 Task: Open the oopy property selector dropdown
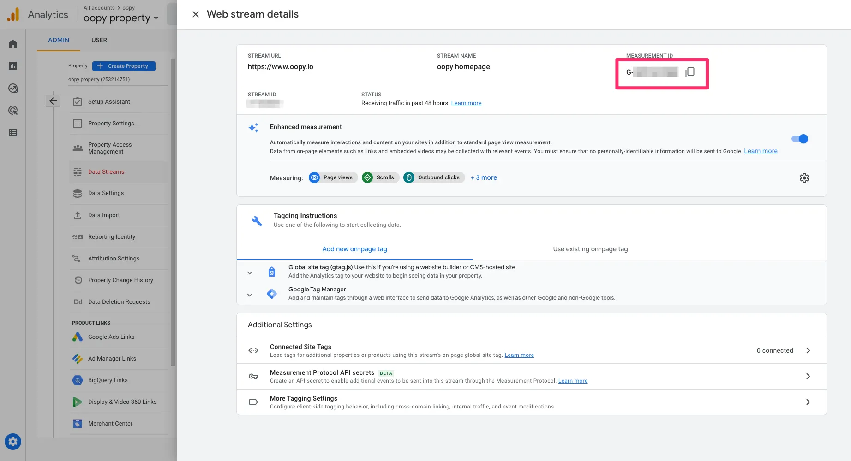121,18
